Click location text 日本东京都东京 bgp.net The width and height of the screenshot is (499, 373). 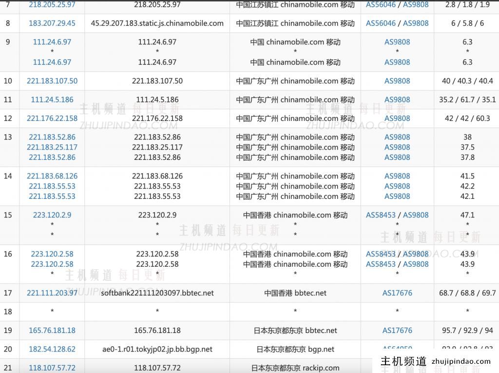click(295, 350)
